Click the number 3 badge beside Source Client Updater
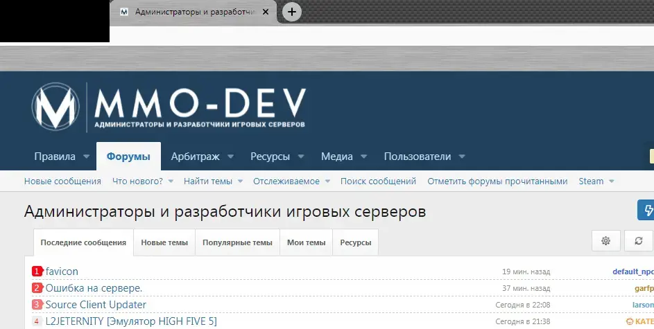654x329 pixels. 37,305
